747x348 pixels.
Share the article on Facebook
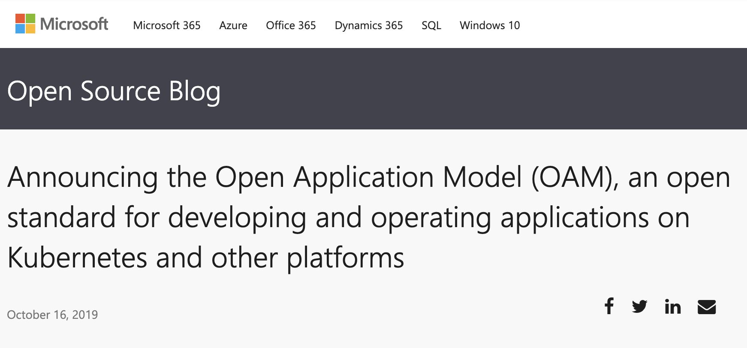coord(609,306)
